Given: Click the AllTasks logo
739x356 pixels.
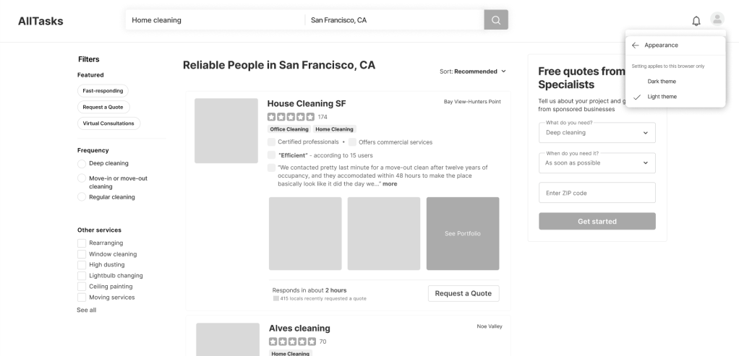Looking at the screenshot, I should (x=40, y=20).
